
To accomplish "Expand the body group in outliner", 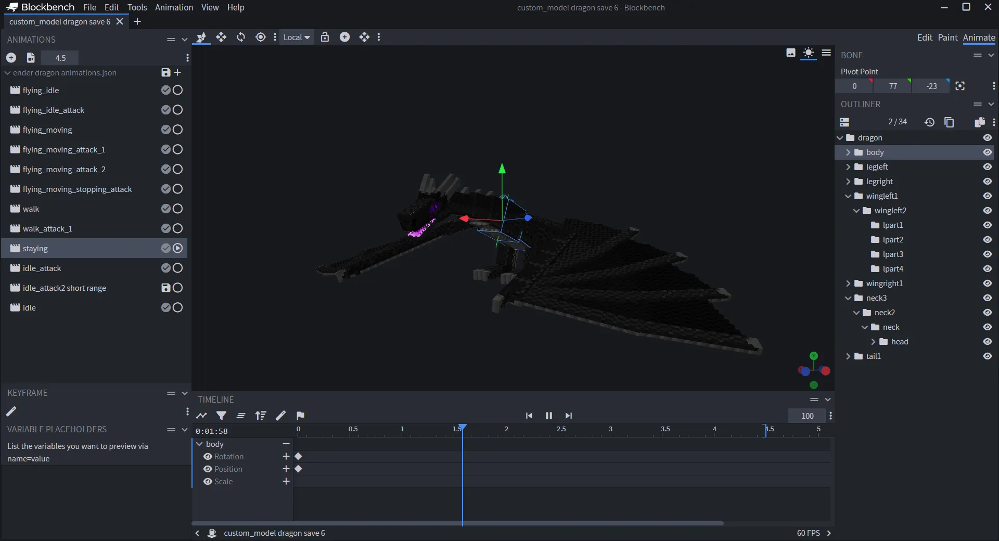I will tap(848, 152).
